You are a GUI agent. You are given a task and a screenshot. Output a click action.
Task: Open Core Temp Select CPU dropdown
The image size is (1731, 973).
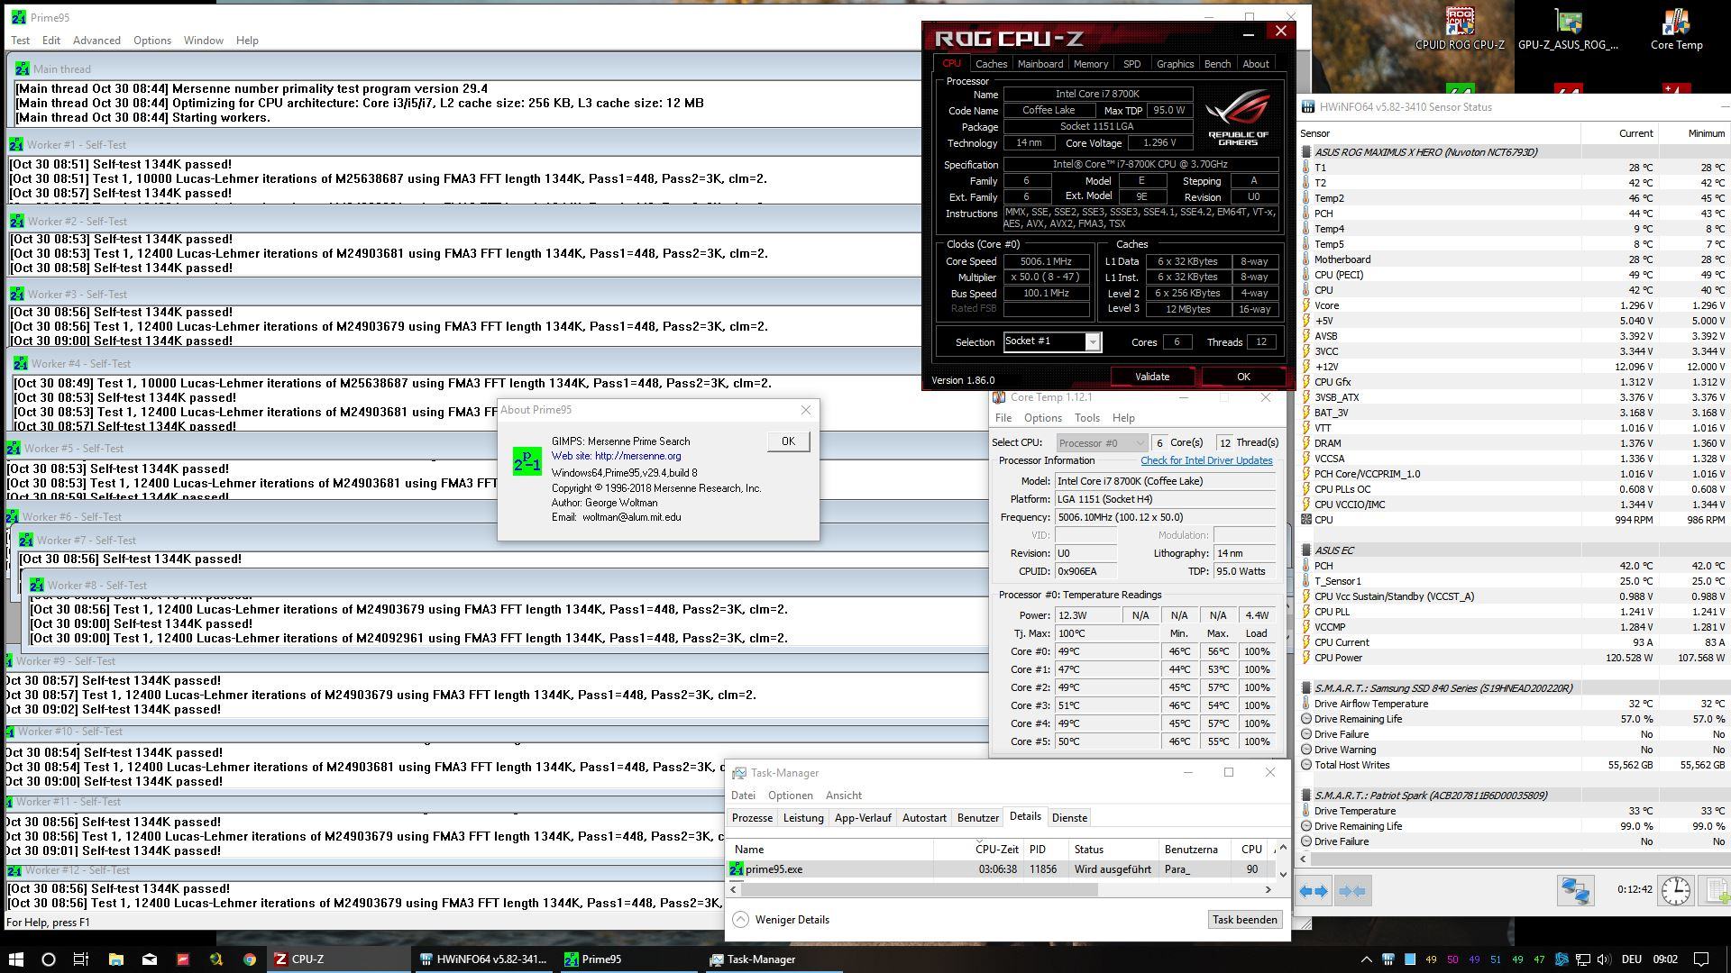[1102, 442]
